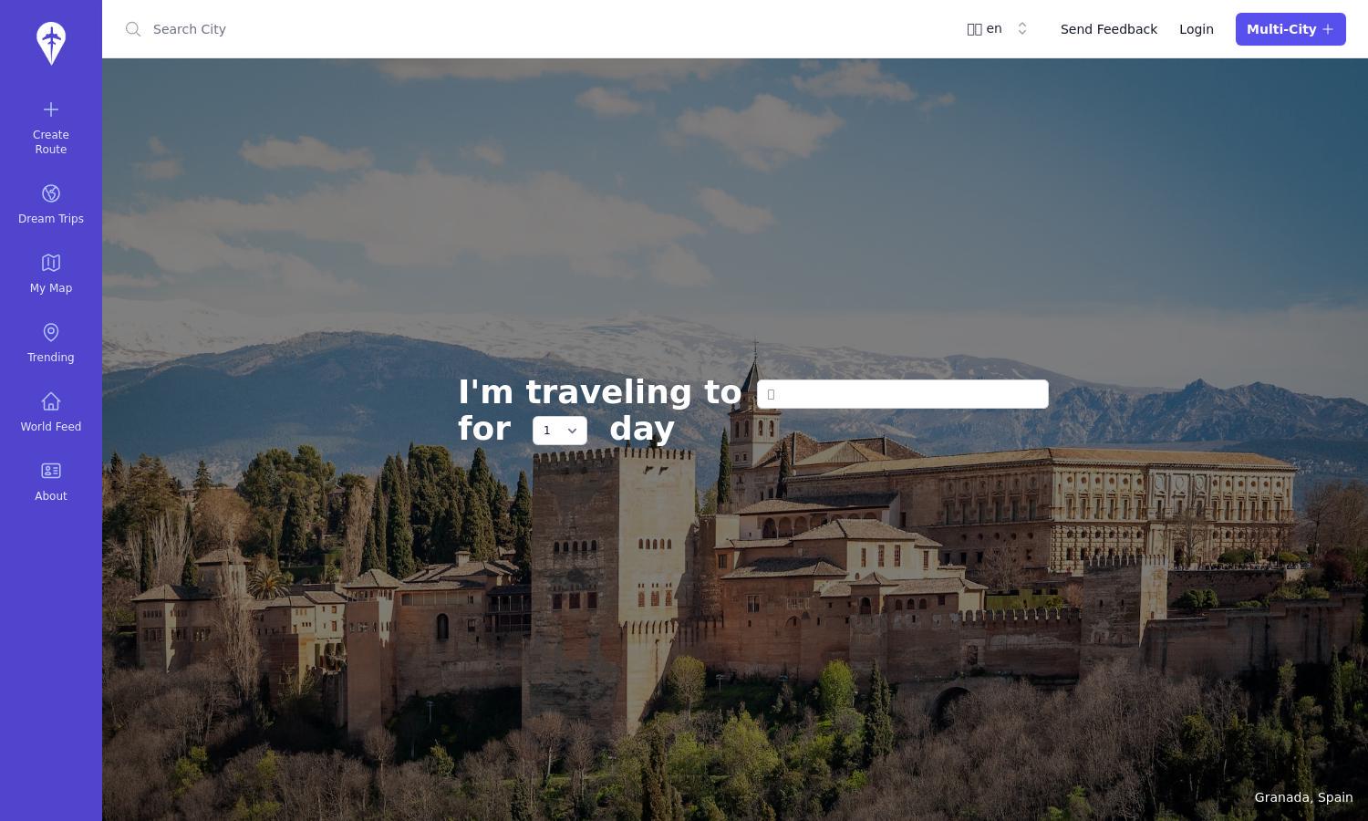Open the About card icon
Screen dimensions: 1368x821
[51, 471]
